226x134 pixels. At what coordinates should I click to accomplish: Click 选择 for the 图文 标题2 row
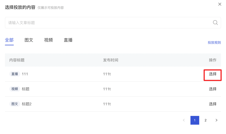213,104
